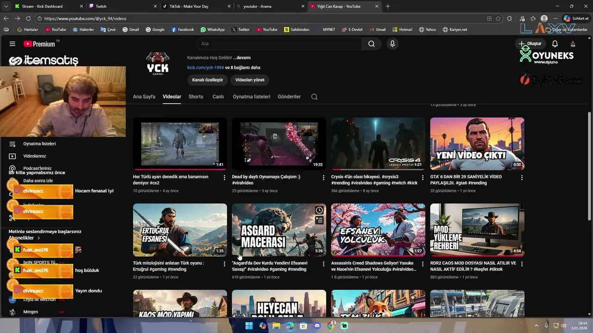
Task: Open Hotmail bookmark
Action: click(402, 30)
